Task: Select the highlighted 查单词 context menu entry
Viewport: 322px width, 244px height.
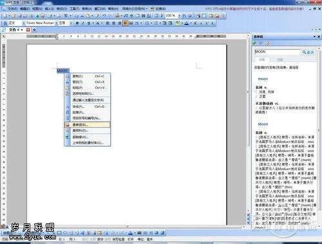Action: tap(88, 125)
